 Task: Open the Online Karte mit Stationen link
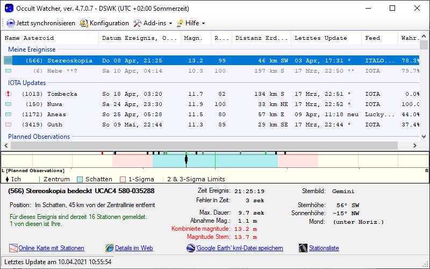(x=51, y=248)
